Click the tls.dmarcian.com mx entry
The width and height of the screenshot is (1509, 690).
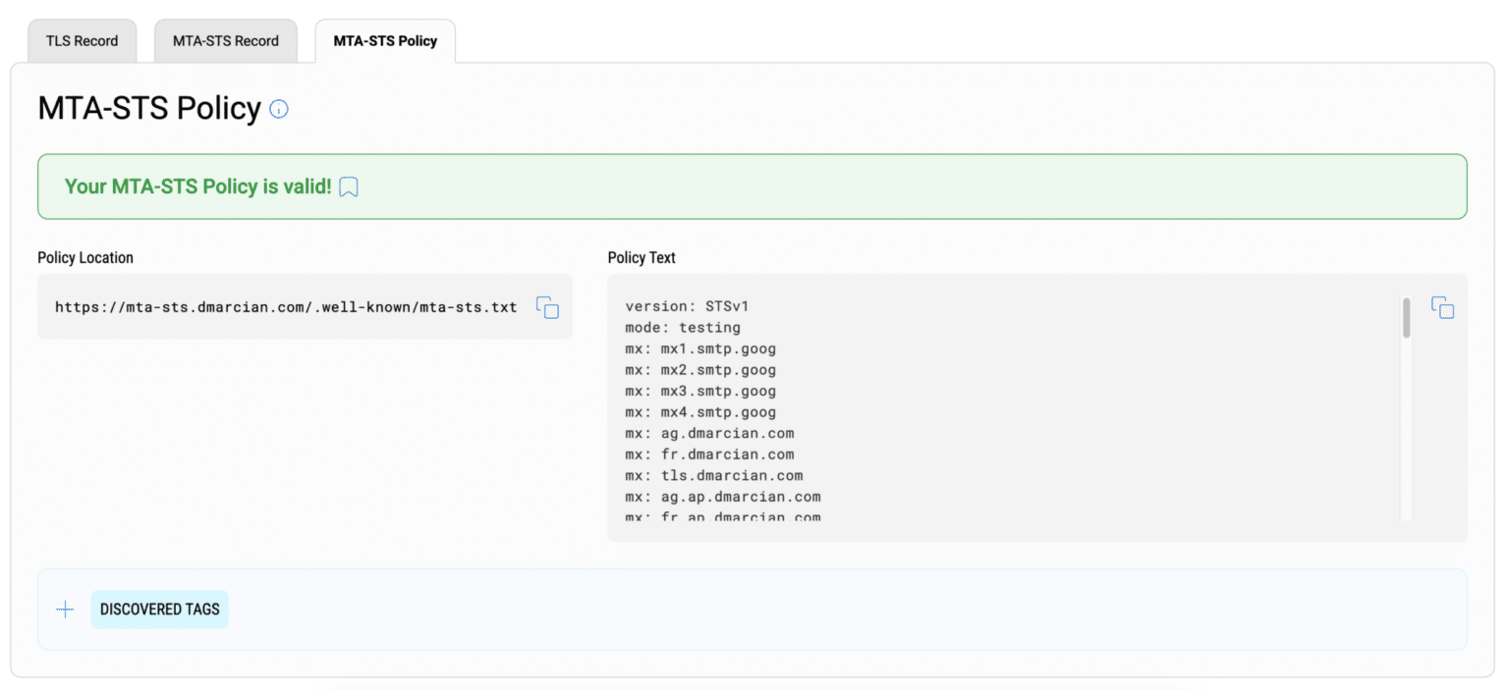coord(713,475)
